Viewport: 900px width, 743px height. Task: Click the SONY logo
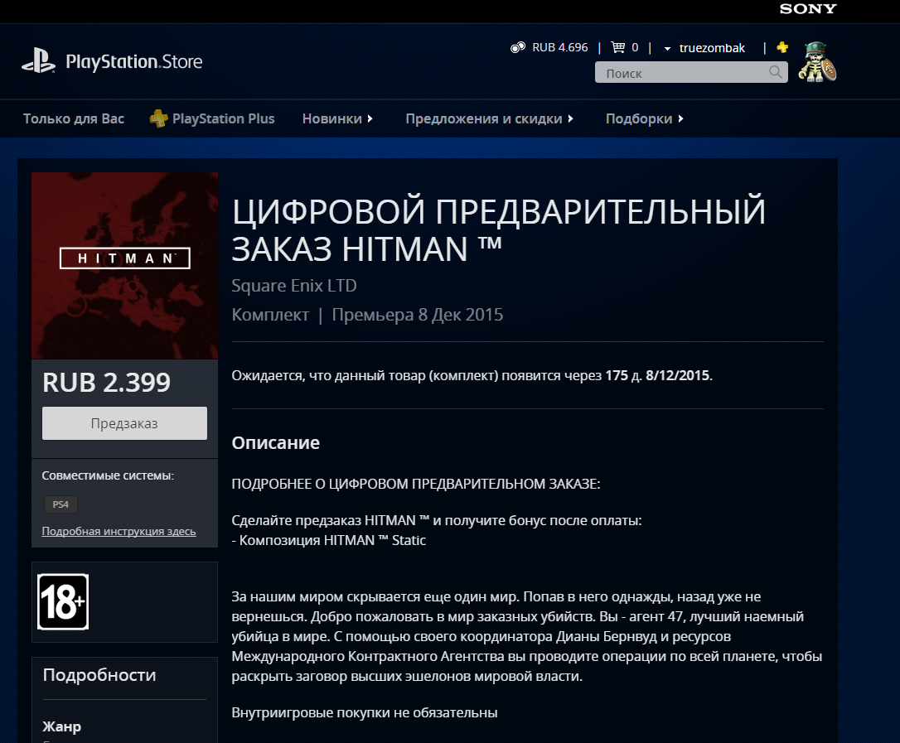807,8
